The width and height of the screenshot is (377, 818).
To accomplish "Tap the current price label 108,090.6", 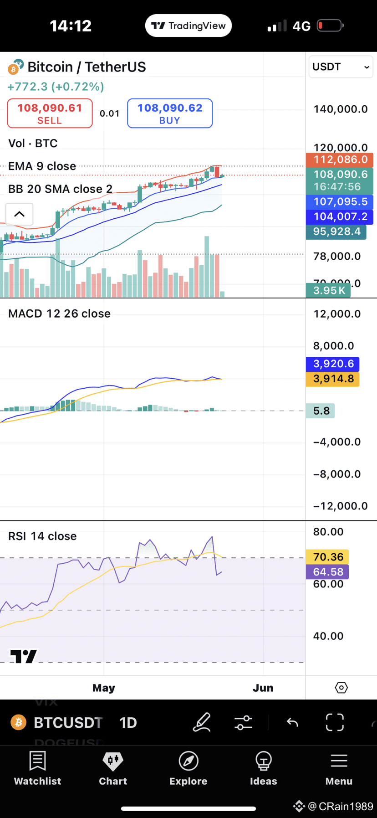I will 340,180.
